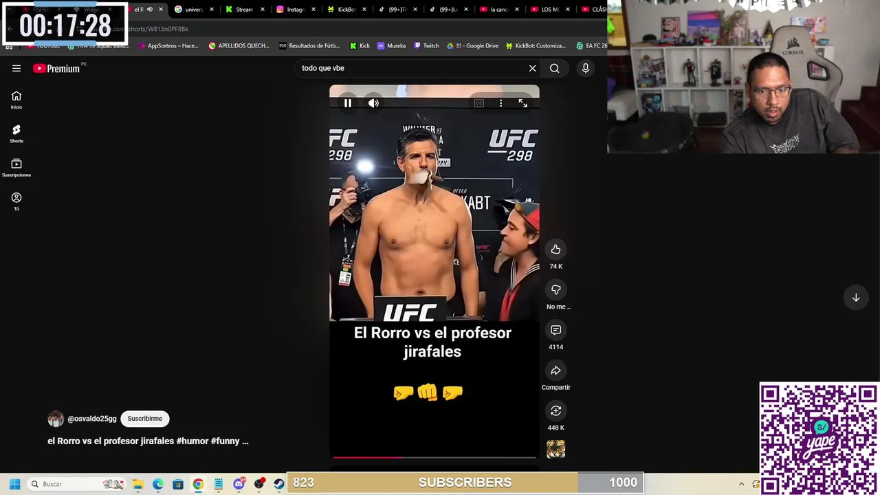The height and width of the screenshot is (495, 880).
Task: Close the Instagram tab
Action: pos(313,10)
